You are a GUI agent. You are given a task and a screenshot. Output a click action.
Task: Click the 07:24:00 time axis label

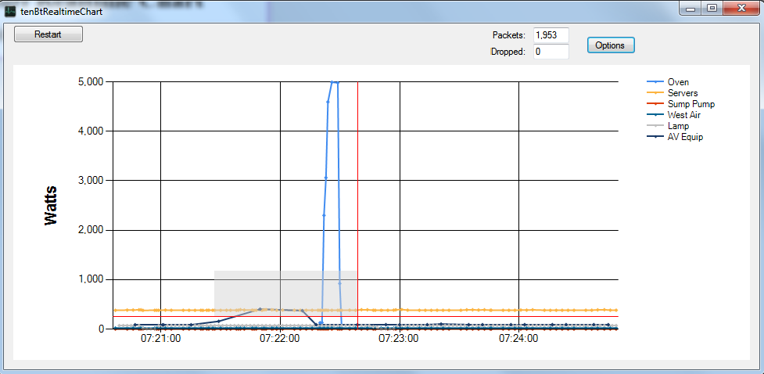click(518, 339)
